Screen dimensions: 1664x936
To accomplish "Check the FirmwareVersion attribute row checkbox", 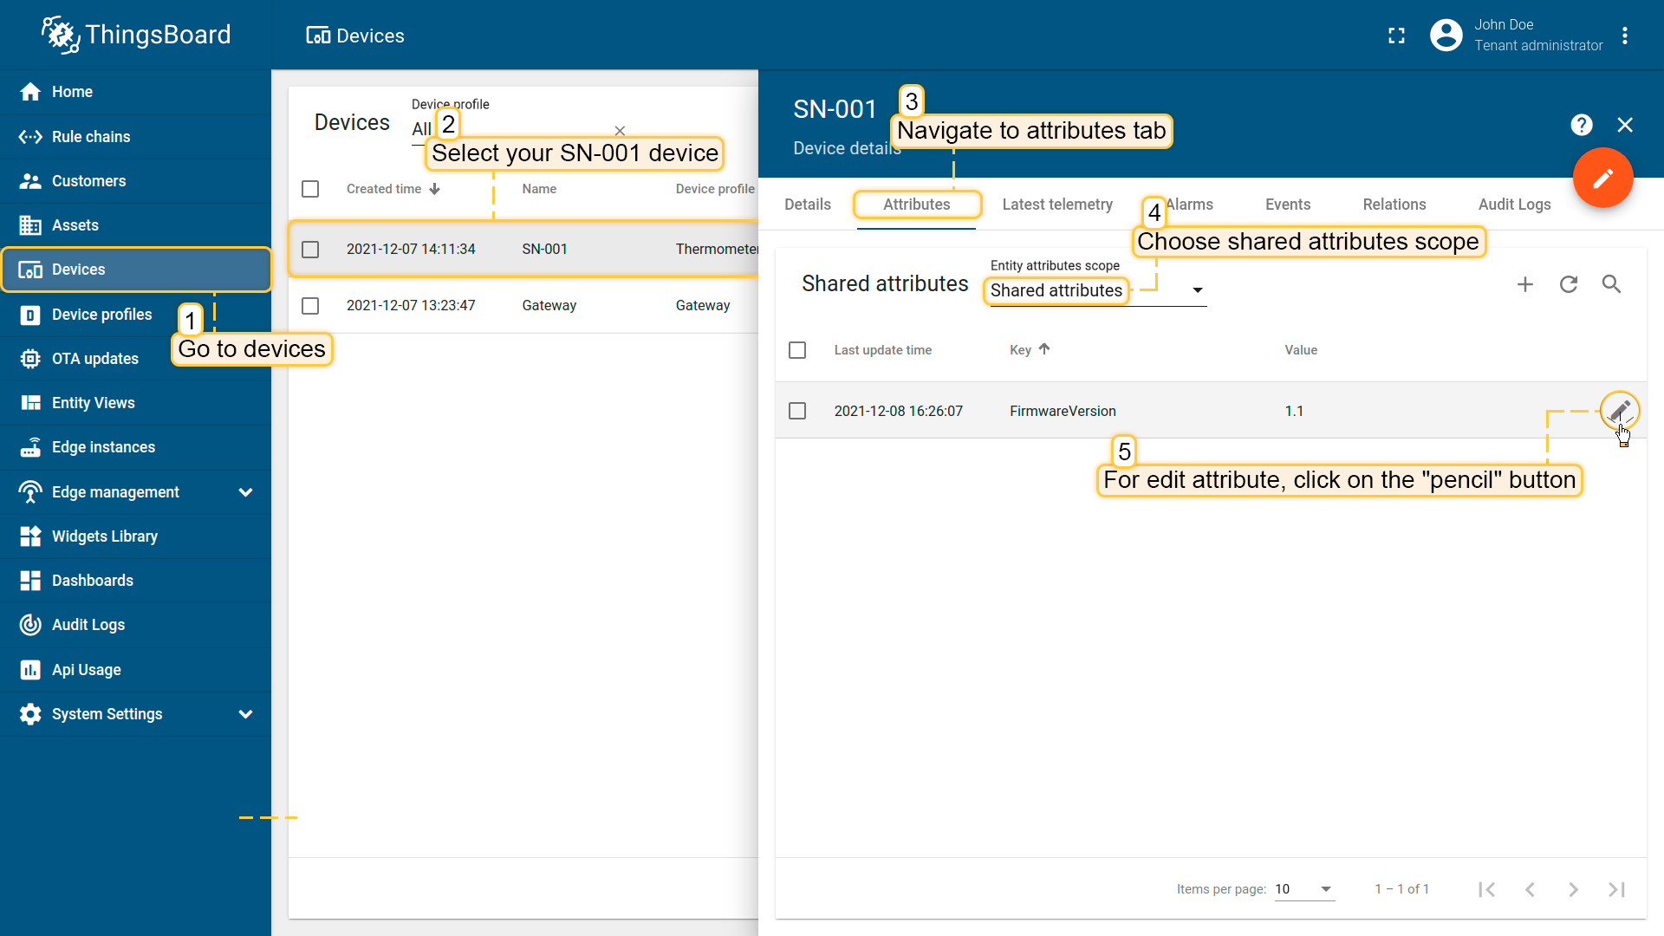I will [797, 411].
